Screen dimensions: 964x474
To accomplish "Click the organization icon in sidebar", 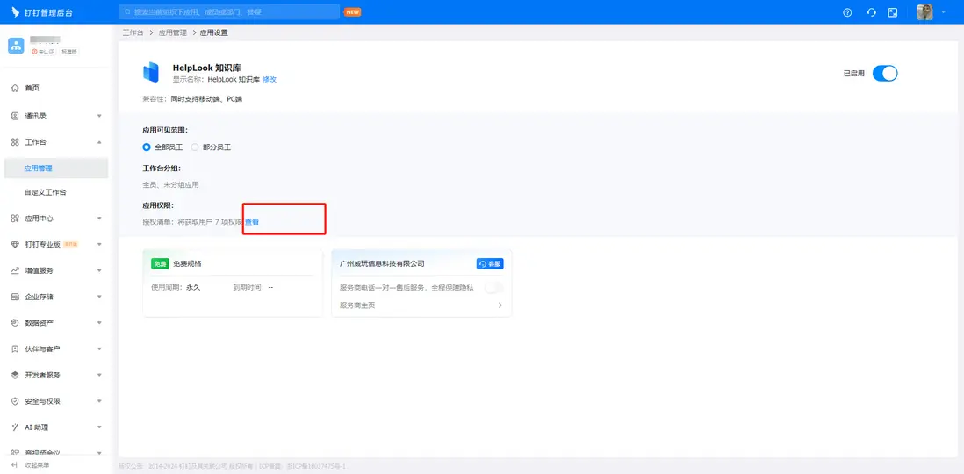I will (16, 46).
